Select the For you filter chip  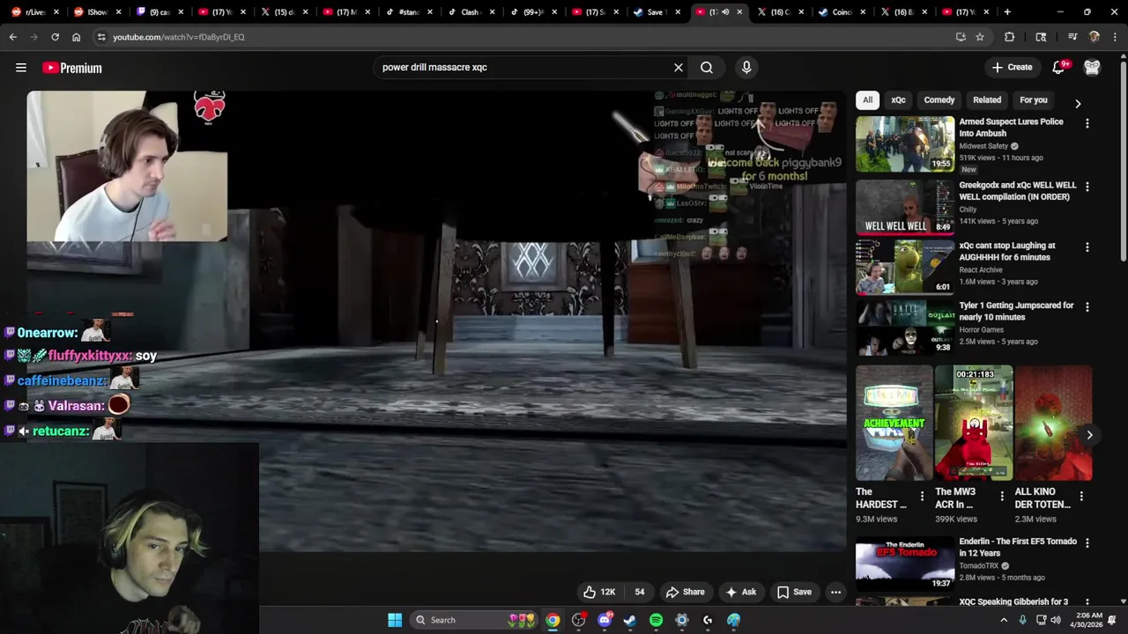click(x=1034, y=100)
